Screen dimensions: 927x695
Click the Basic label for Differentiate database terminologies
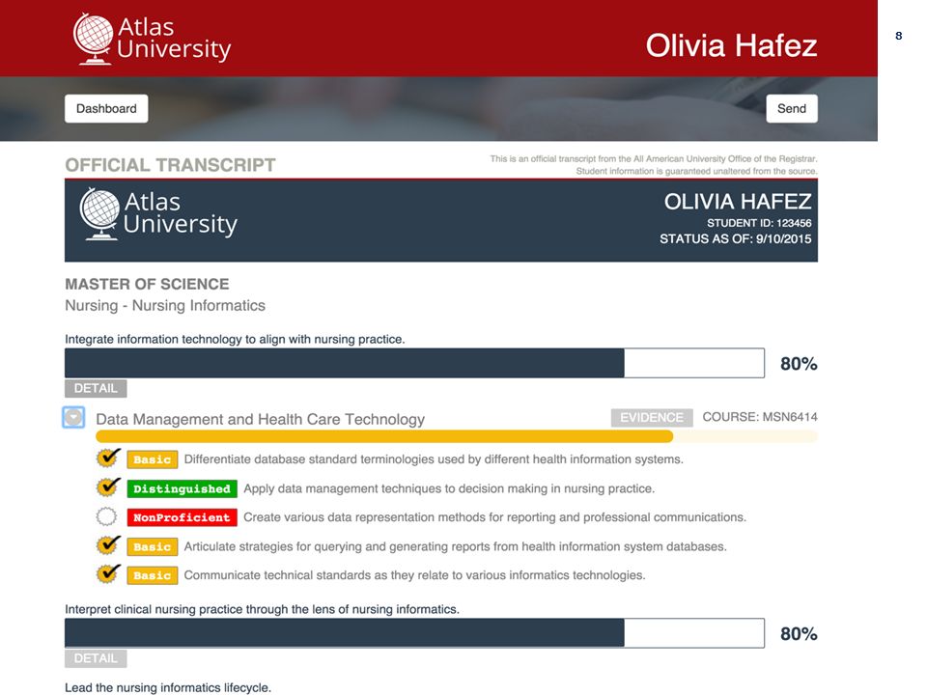pos(153,459)
